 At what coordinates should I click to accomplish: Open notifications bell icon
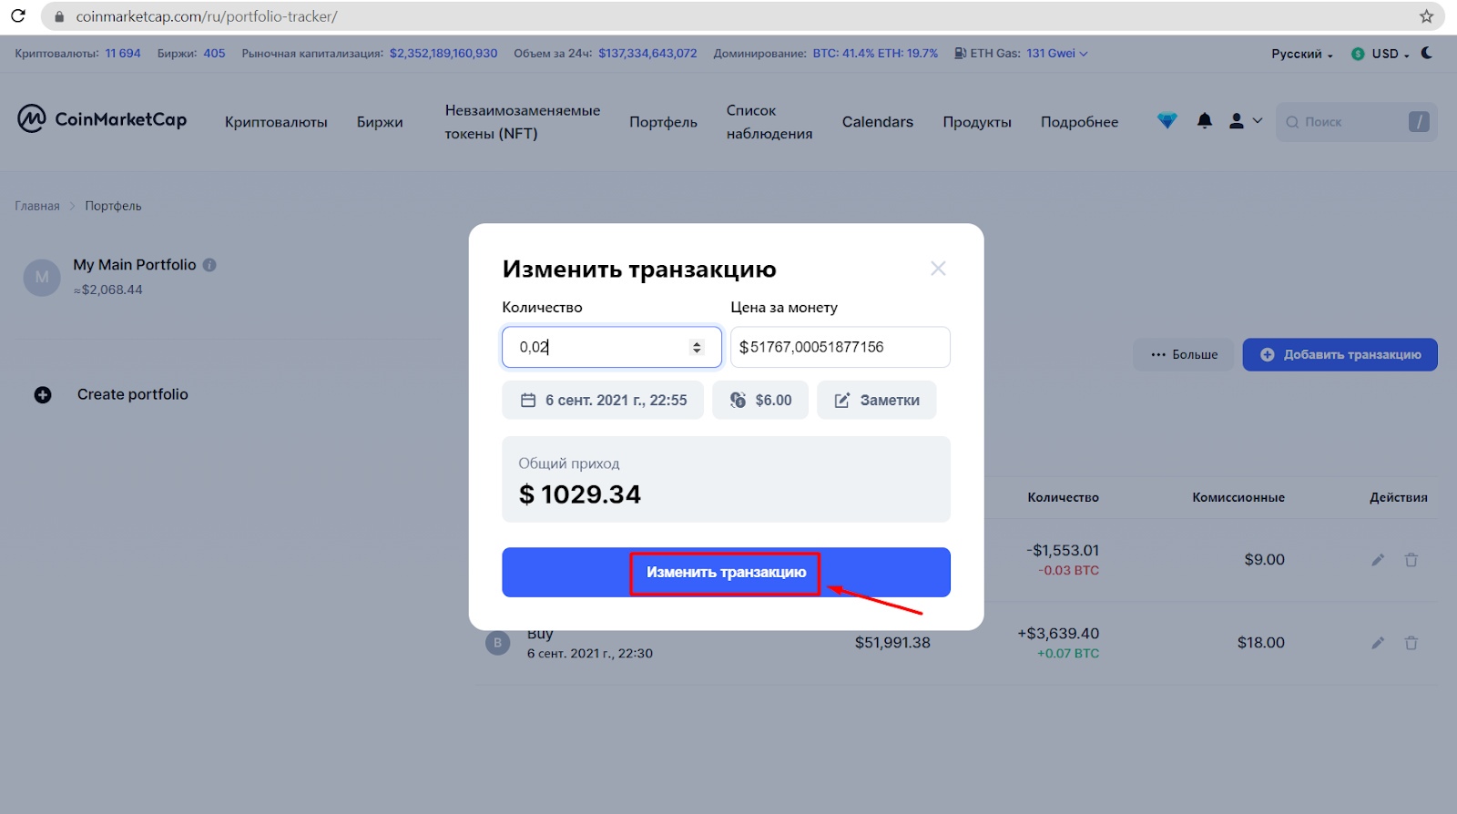pos(1205,121)
